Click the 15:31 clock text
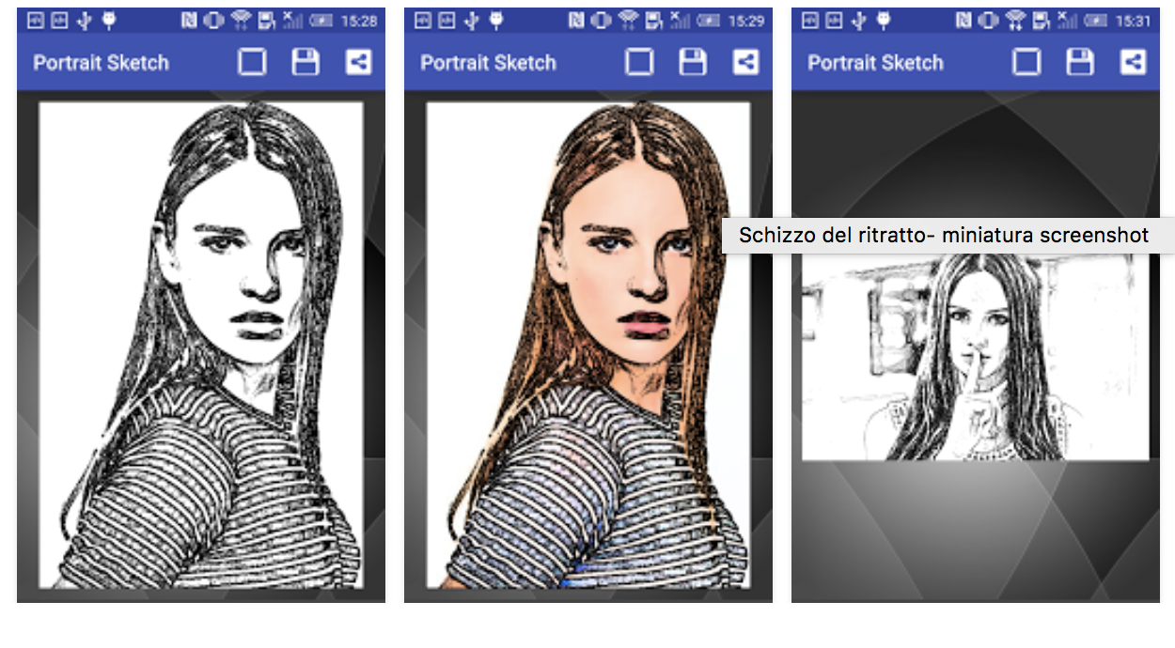 pos(1134,21)
